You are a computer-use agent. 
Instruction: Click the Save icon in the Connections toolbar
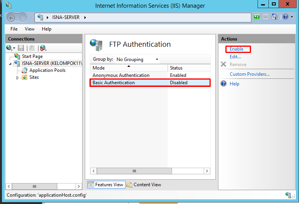21,48
